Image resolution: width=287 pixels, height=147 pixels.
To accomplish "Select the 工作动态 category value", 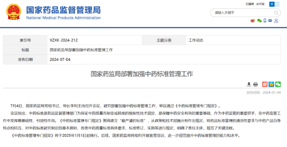I will (x=196, y=40).
